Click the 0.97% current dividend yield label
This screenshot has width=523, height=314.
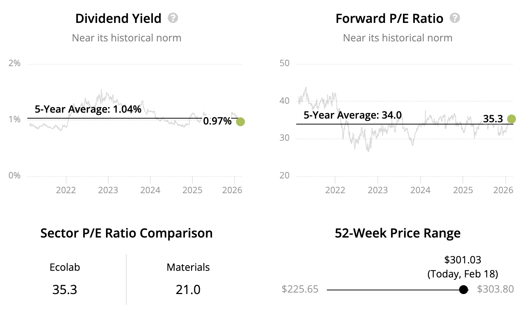pos(217,121)
